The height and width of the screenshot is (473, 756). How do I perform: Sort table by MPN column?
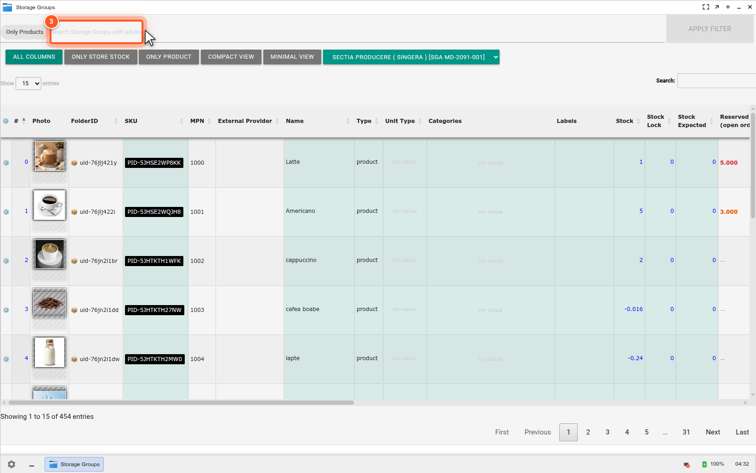[x=201, y=121]
